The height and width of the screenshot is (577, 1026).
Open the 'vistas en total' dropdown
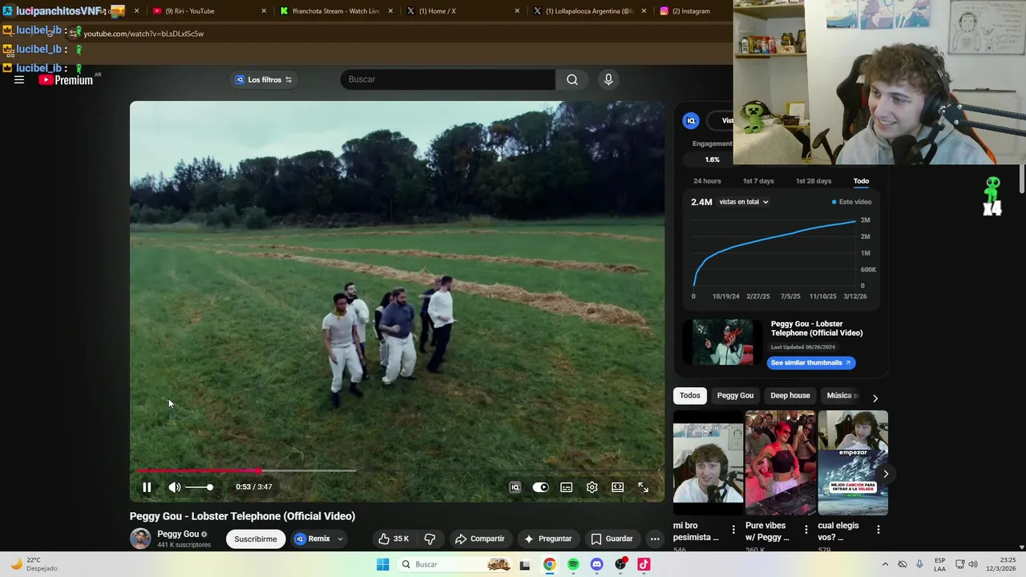pyautogui.click(x=744, y=202)
